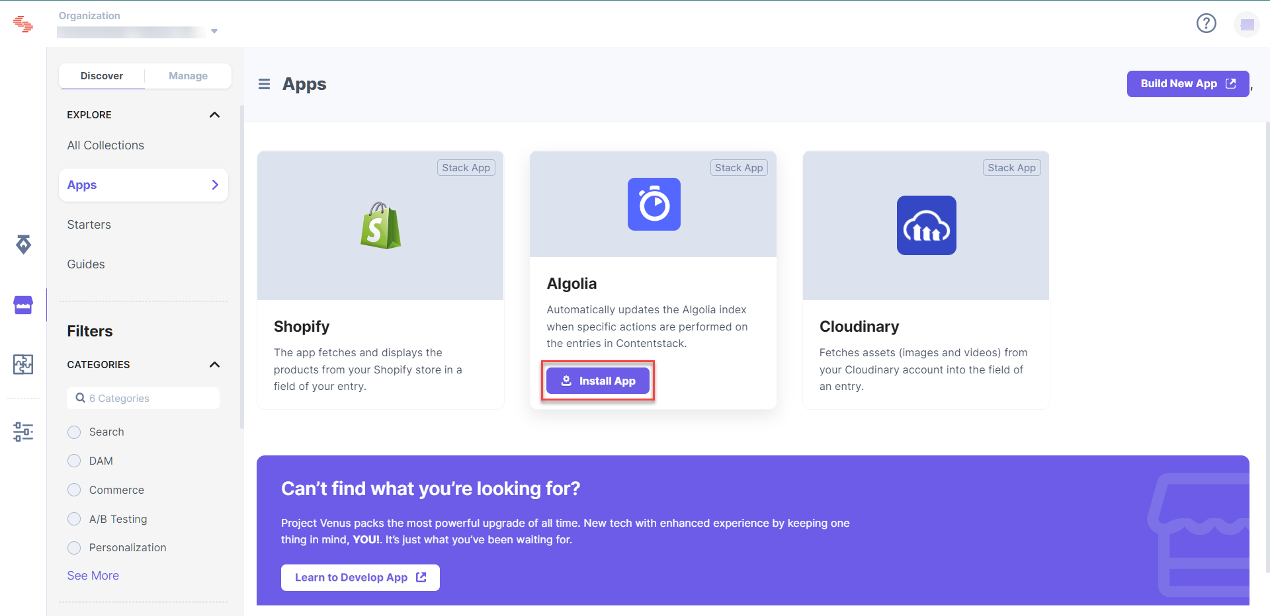Open the help question mark icon
Viewport: 1270px width, 616px height.
(1206, 24)
